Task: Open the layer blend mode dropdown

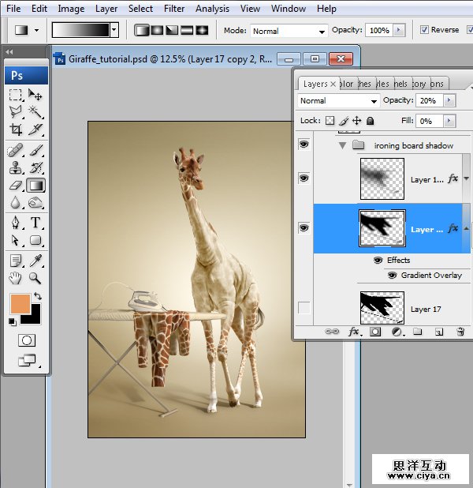Action: pos(339,101)
